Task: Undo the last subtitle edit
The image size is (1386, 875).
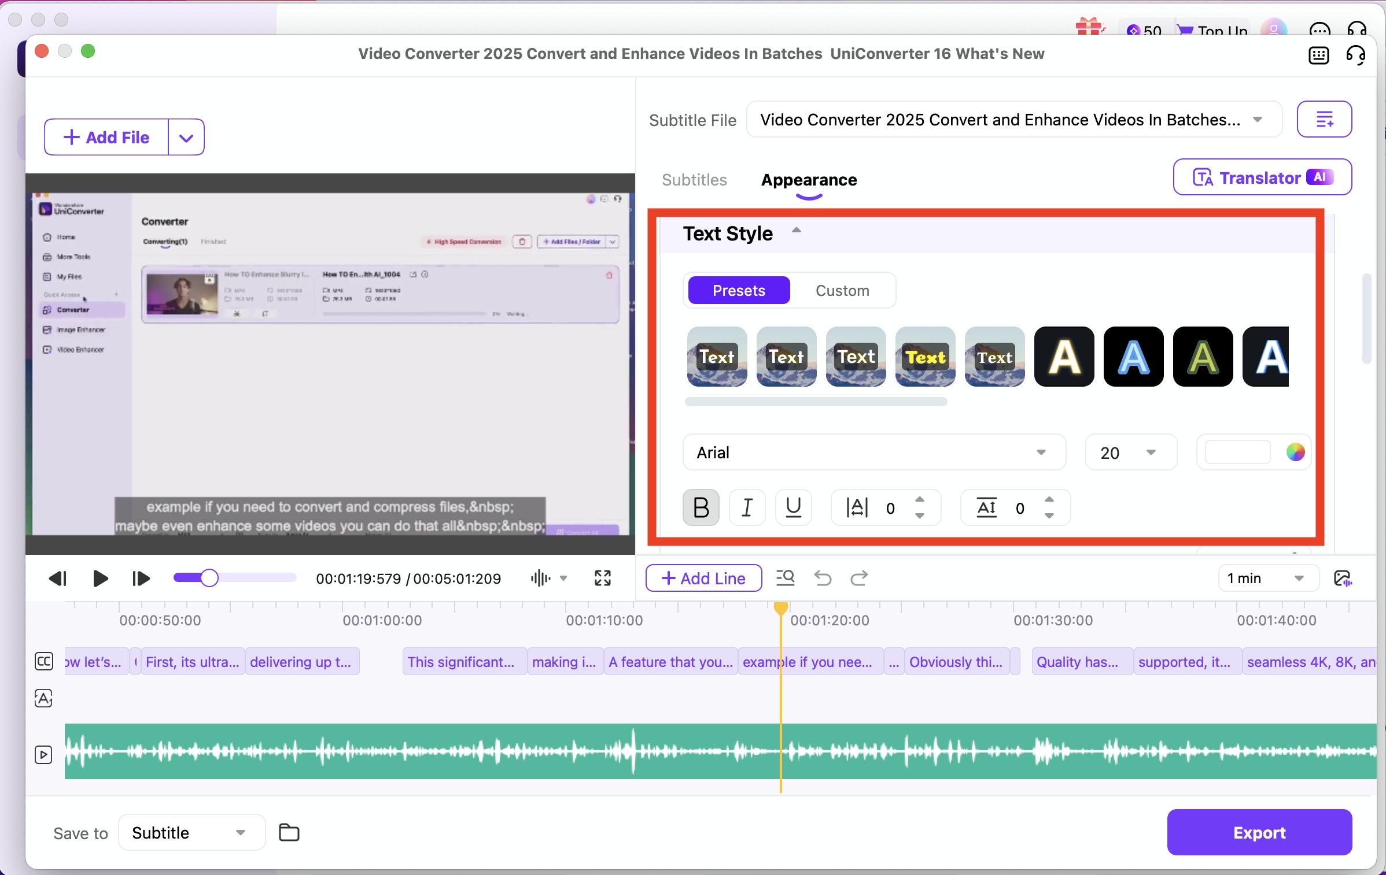Action: coord(823,578)
